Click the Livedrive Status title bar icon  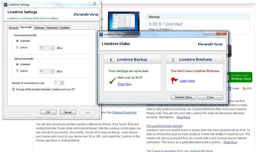point(101,34)
